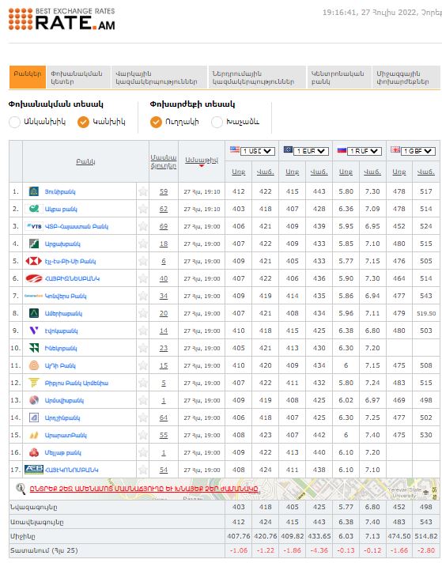Open VTB-Armenia's 69 branches link

tap(164, 226)
